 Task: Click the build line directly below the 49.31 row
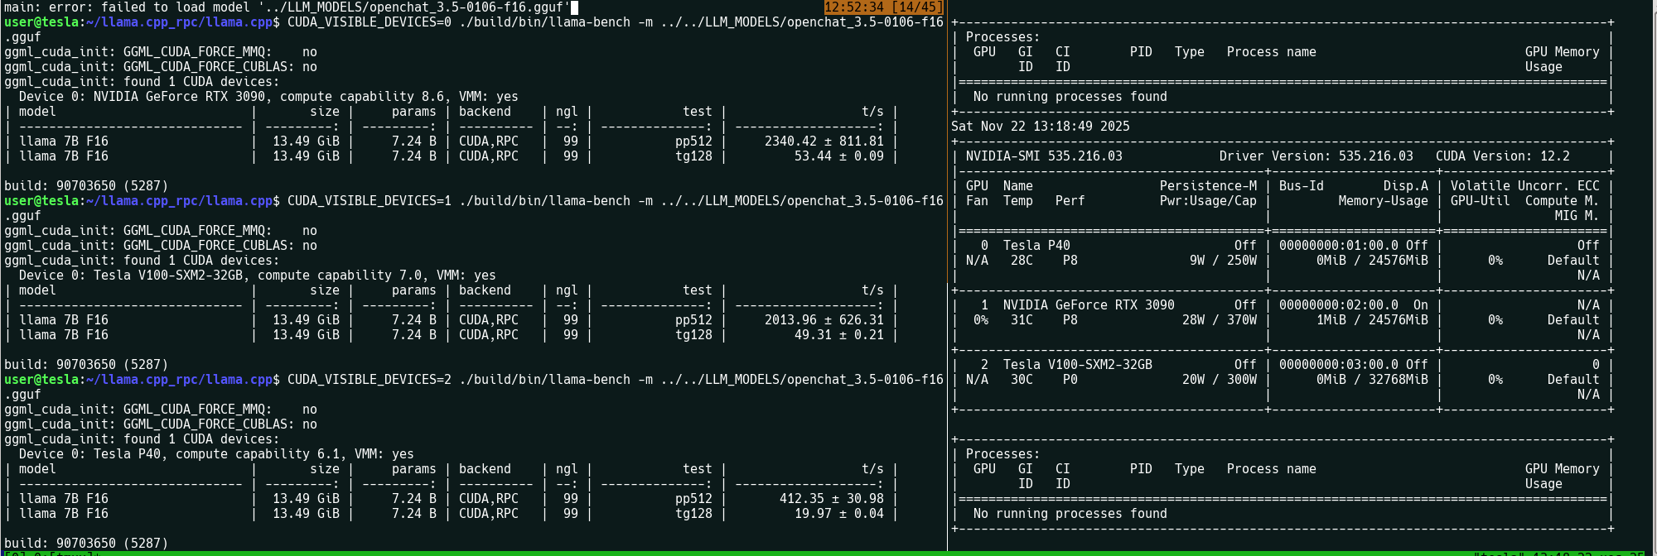point(86,365)
